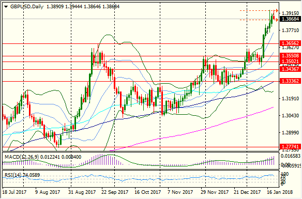The height and width of the screenshot is (199, 302).
Task: Select the 1.35508 red price level label
Action: 290,56
